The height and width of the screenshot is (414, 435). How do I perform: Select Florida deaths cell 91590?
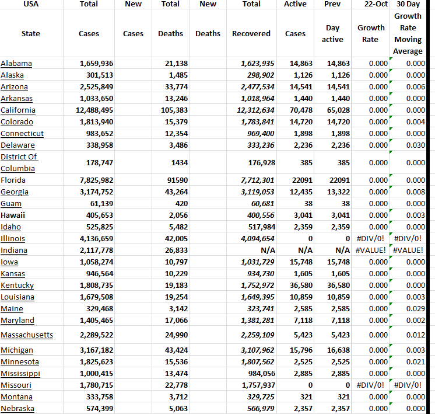coord(170,180)
